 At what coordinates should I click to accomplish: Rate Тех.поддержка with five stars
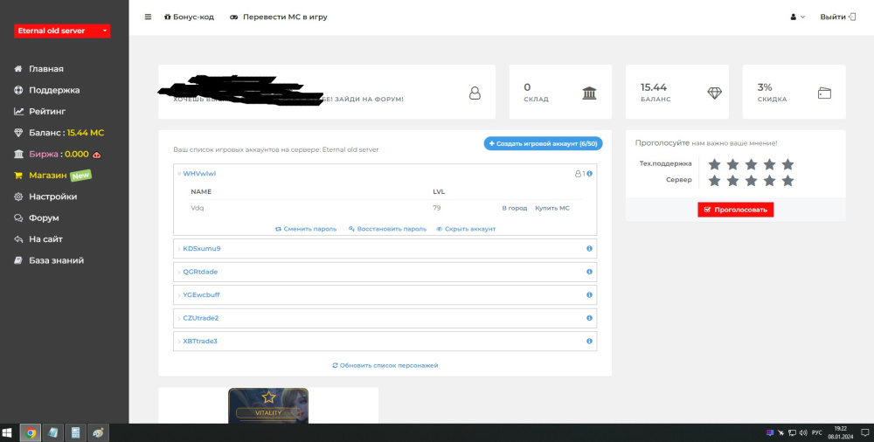point(787,164)
